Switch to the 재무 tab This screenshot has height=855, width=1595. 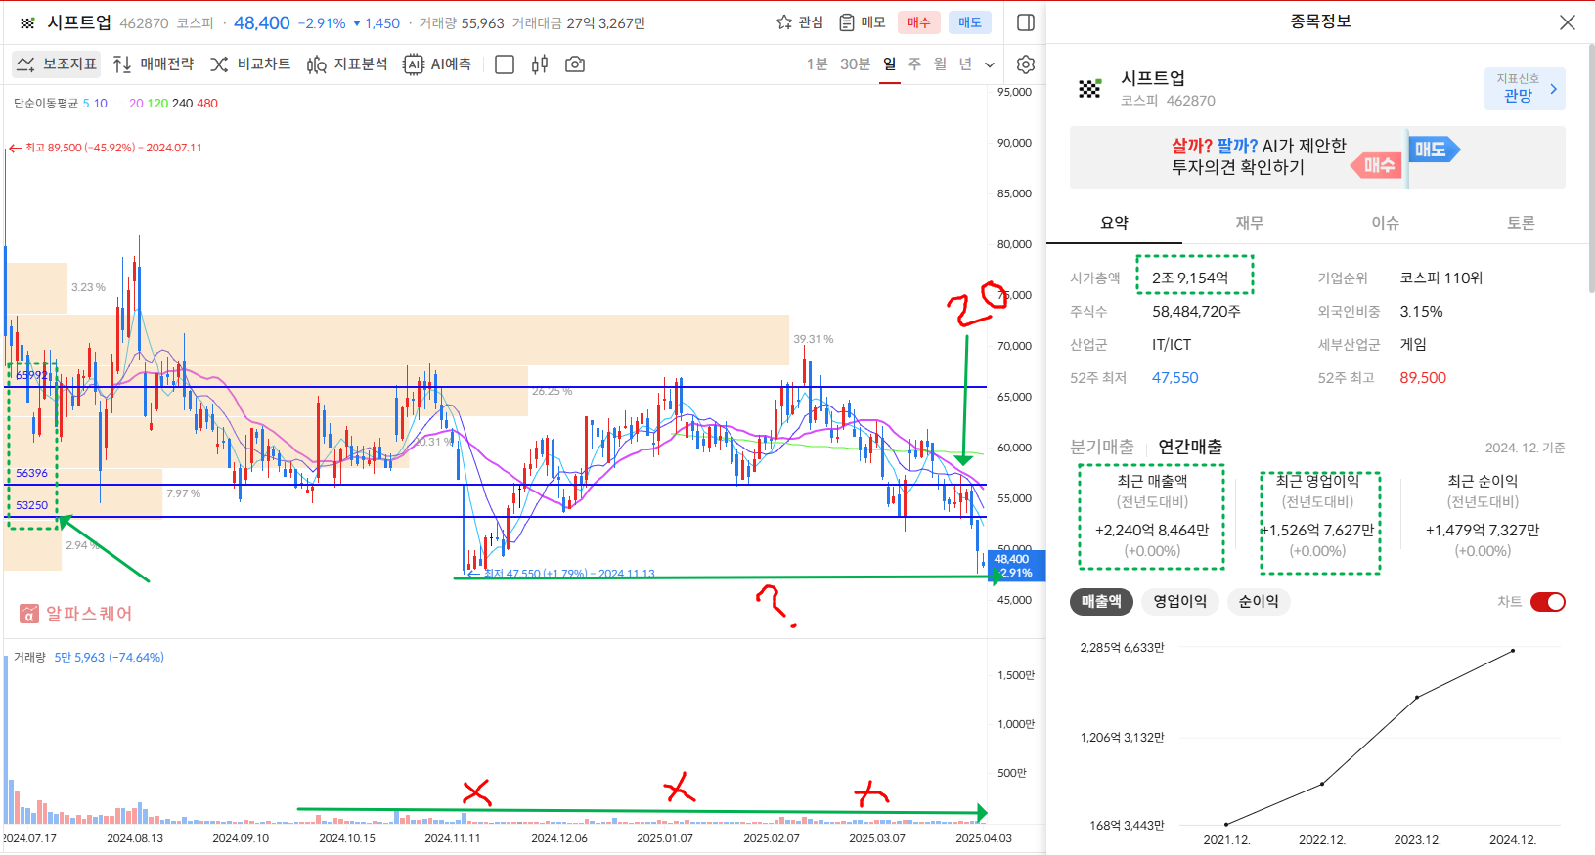pos(1249,223)
